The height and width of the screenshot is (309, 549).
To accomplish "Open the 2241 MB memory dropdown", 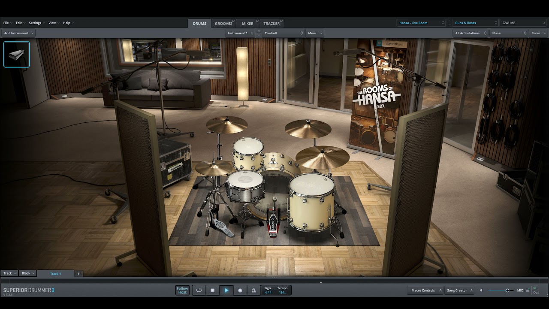I will [x=523, y=23].
